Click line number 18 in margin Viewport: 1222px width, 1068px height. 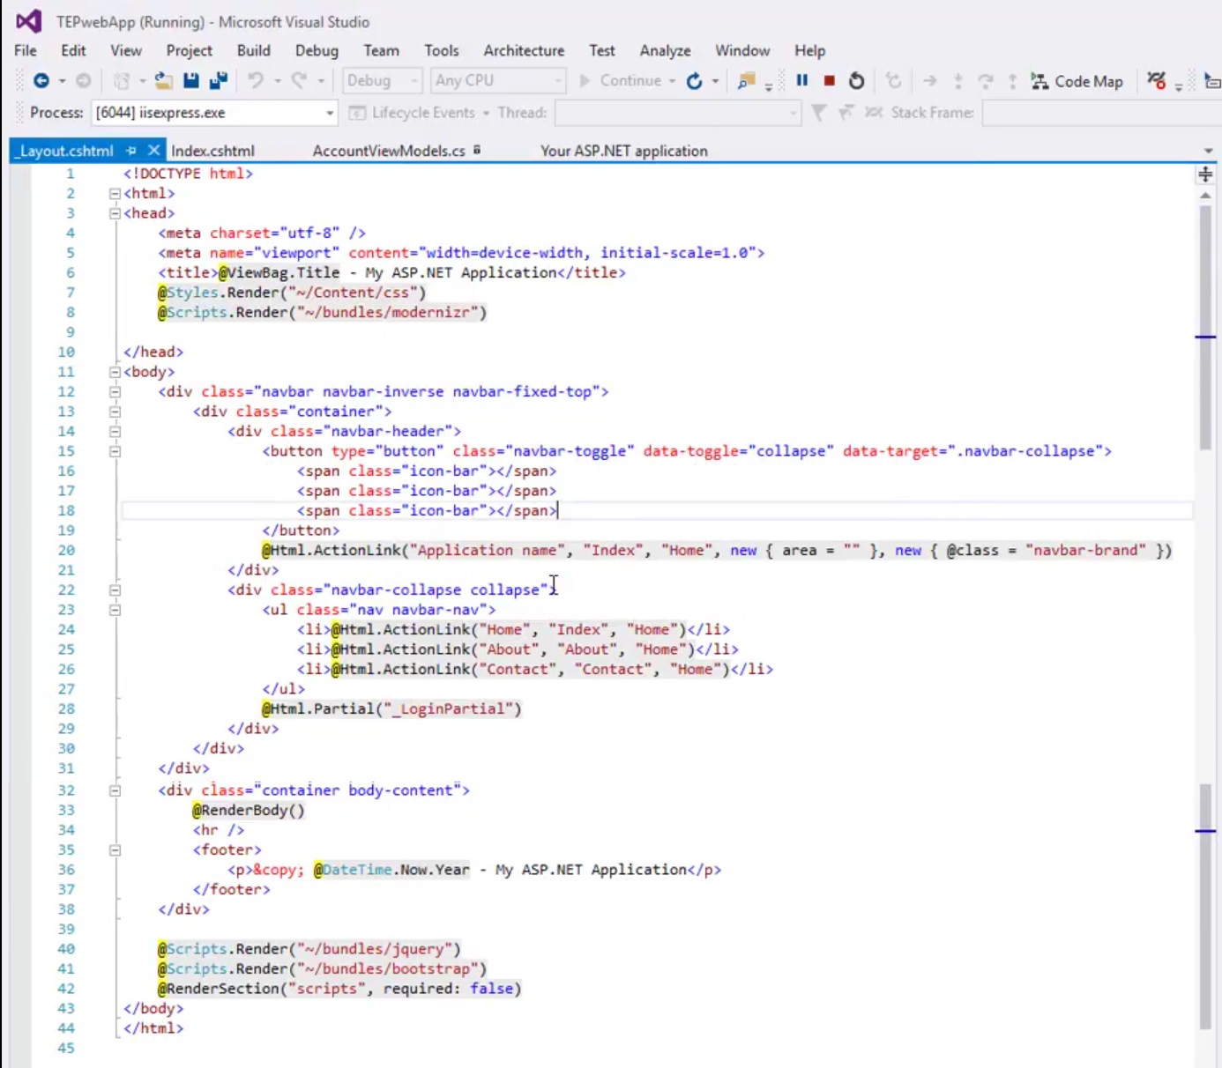[x=66, y=510]
